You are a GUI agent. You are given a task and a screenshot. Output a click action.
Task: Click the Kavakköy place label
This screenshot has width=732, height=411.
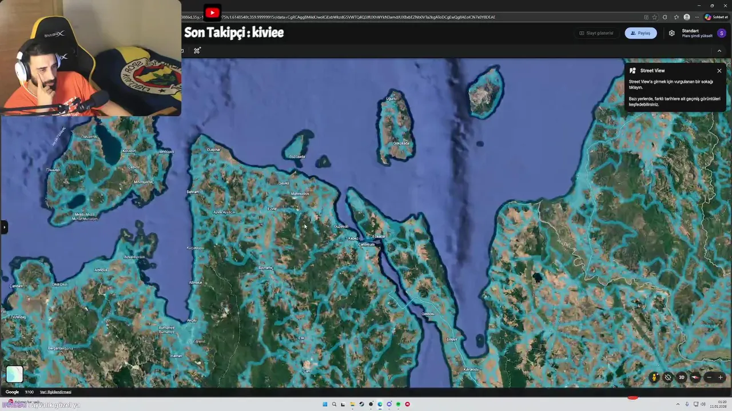click(471, 369)
